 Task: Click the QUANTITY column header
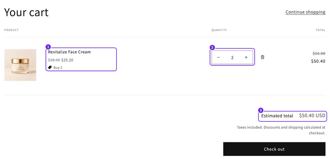219,30
